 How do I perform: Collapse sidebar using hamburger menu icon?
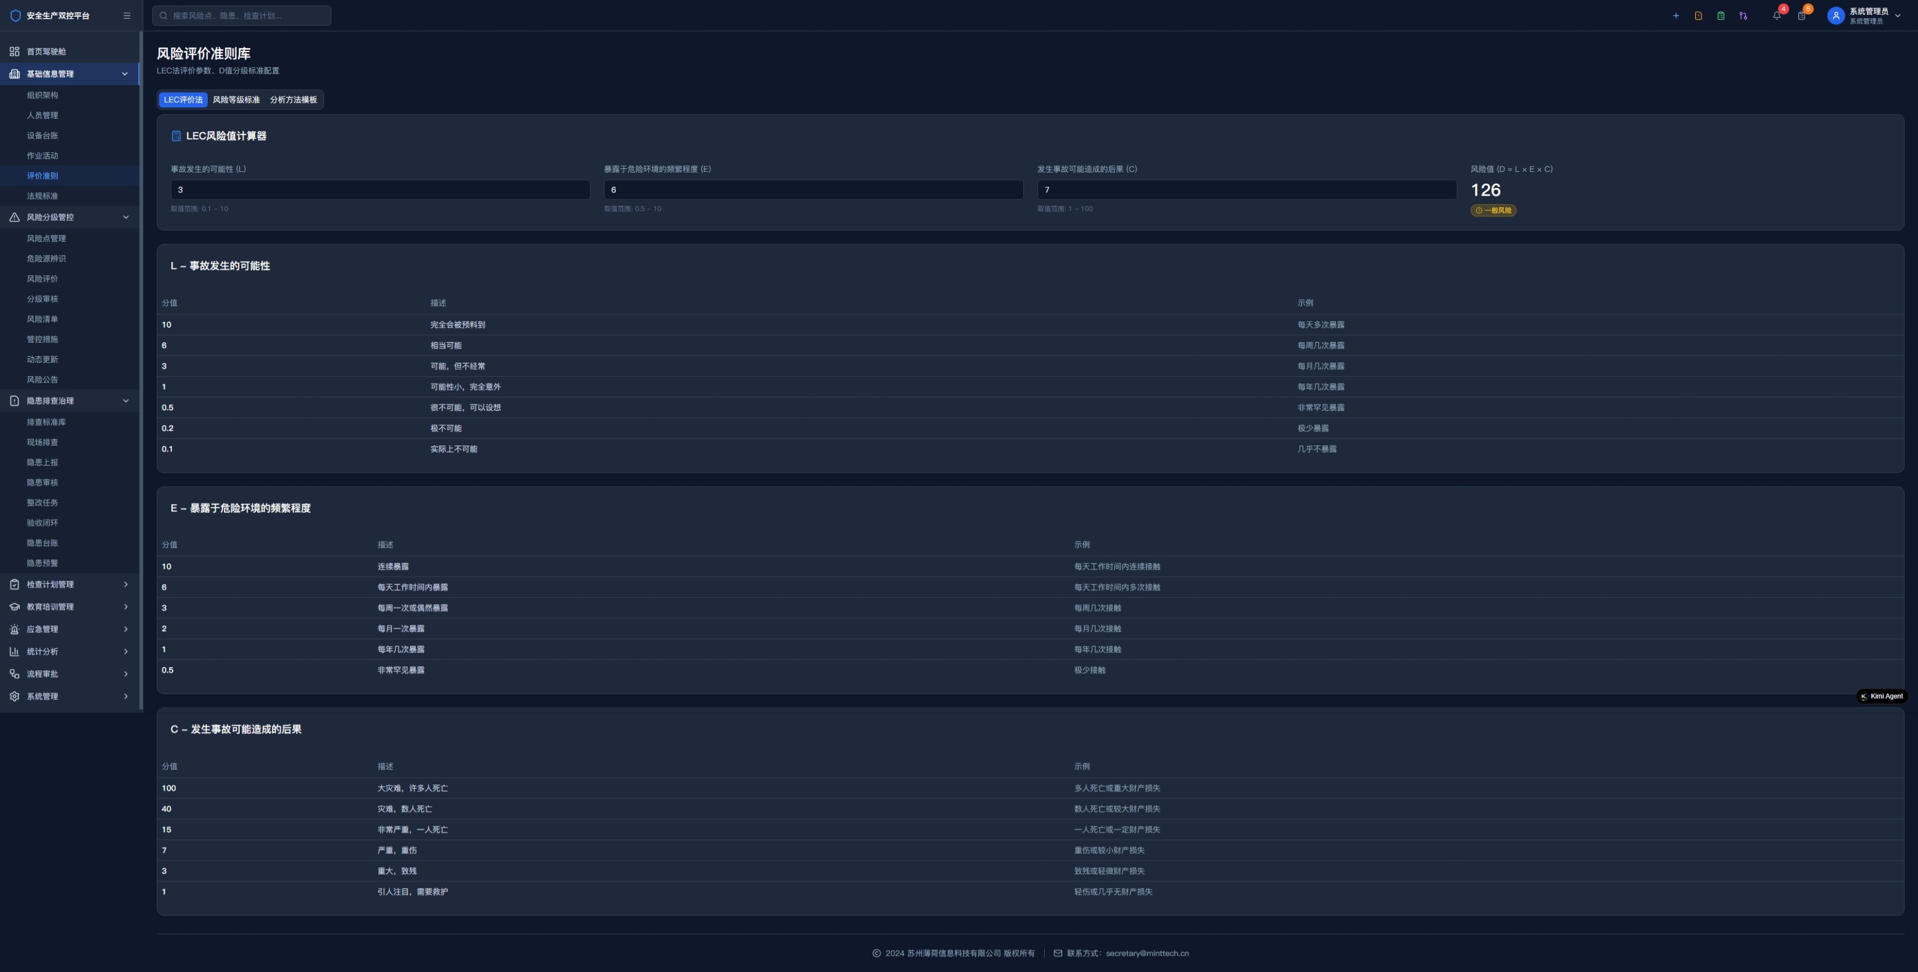[127, 16]
